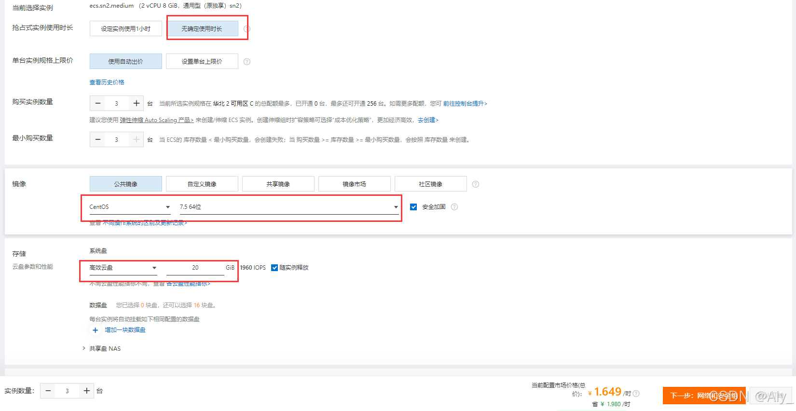The height and width of the screenshot is (411, 796).
Task: Click the system disk size field showing 20
Action: click(195, 268)
